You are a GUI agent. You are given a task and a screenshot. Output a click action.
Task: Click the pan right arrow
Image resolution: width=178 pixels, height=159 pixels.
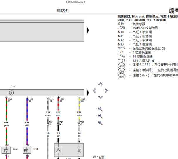[x=106, y=91]
